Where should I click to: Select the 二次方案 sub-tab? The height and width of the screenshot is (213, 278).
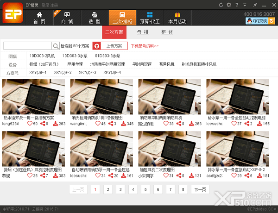(x=114, y=32)
